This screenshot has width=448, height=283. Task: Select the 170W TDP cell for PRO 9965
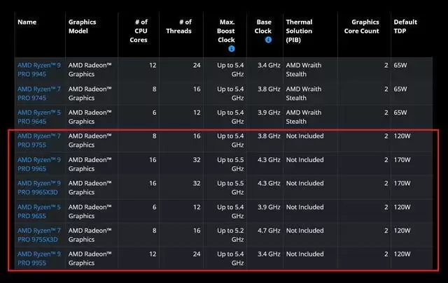point(402,160)
